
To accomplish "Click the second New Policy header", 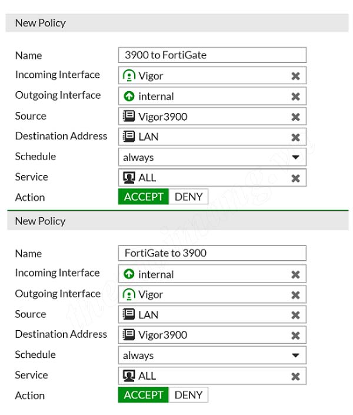I will click(x=178, y=221).
